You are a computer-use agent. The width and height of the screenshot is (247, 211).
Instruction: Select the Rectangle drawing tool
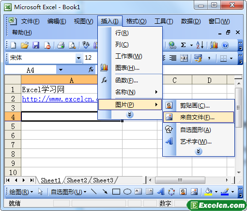(116, 192)
